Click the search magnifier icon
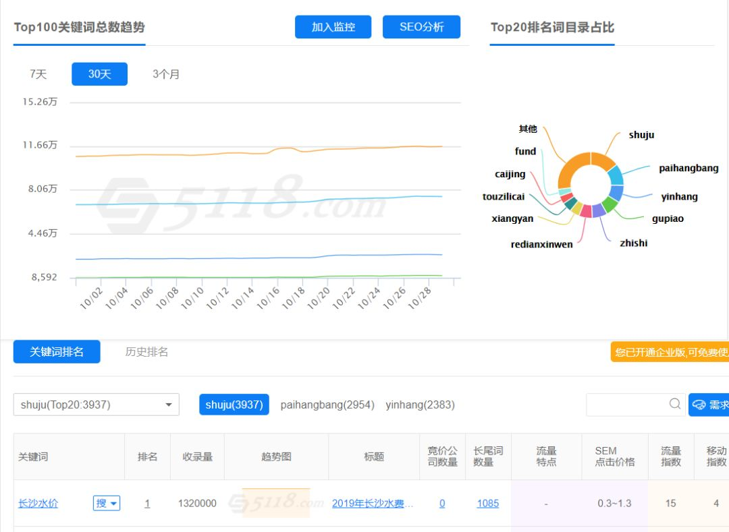 (x=674, y=404)
